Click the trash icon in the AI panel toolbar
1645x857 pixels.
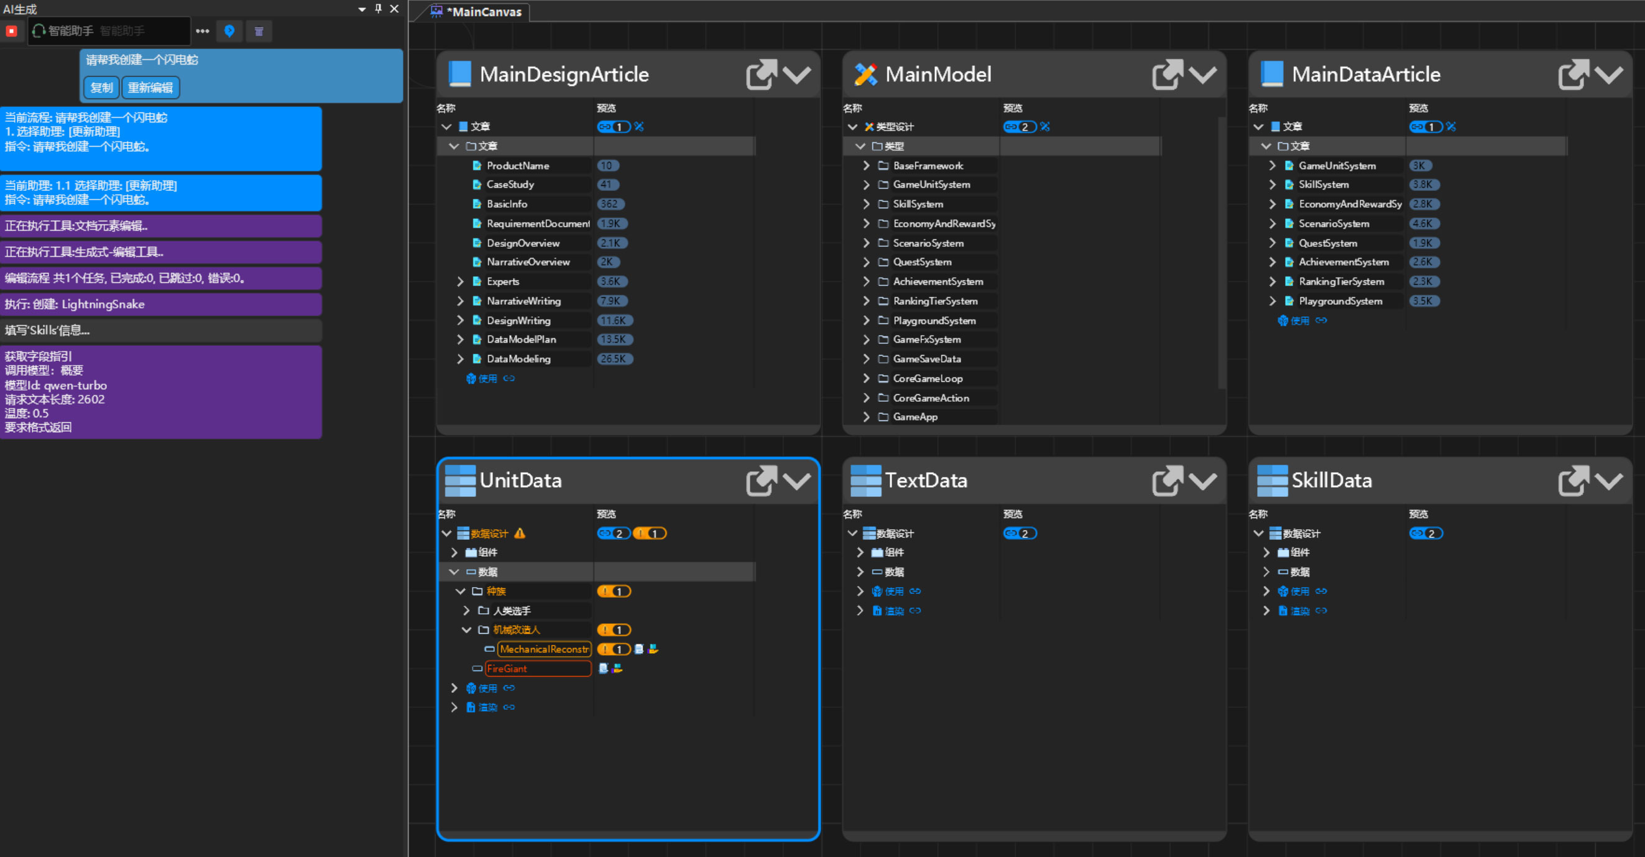coord(259,30)
